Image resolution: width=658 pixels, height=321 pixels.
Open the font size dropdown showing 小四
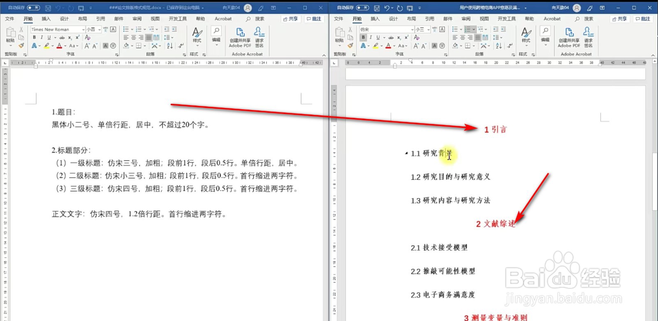100,30
